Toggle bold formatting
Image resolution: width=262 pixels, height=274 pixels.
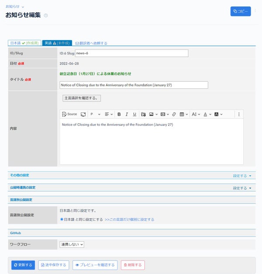coord(119,114)
